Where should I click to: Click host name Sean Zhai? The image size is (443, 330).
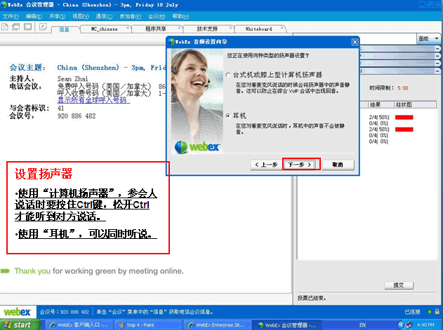(x=72, y=78)
